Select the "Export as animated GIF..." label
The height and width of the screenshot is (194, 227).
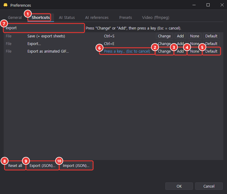(x=48, y=51)
